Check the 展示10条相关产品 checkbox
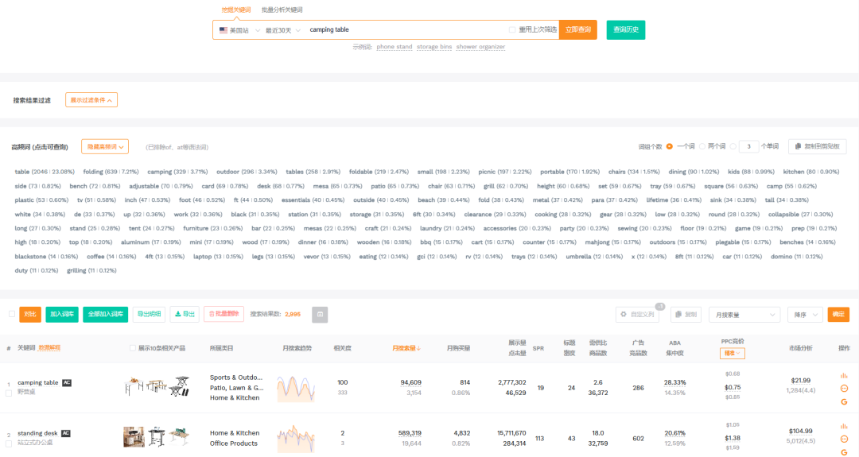Screen dimensions: 859x457 133,348
